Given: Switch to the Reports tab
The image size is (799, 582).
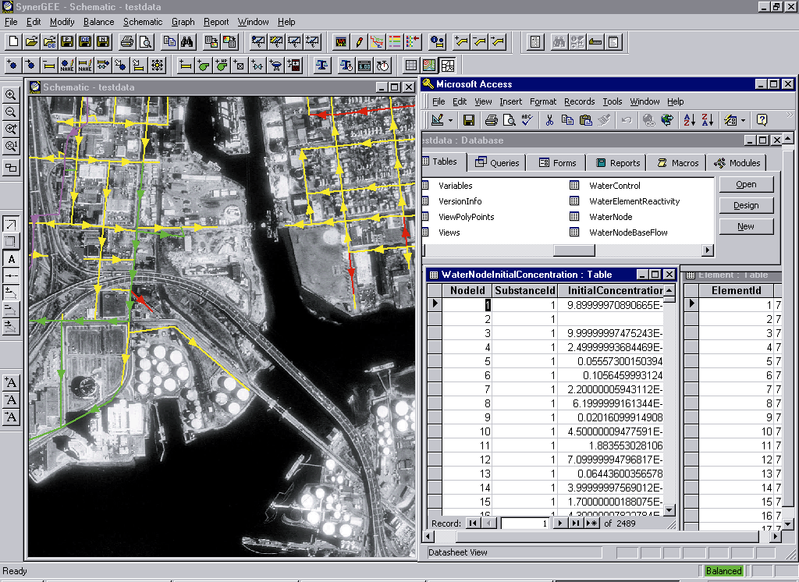Looking at the screenshot, I should [618, 162].
